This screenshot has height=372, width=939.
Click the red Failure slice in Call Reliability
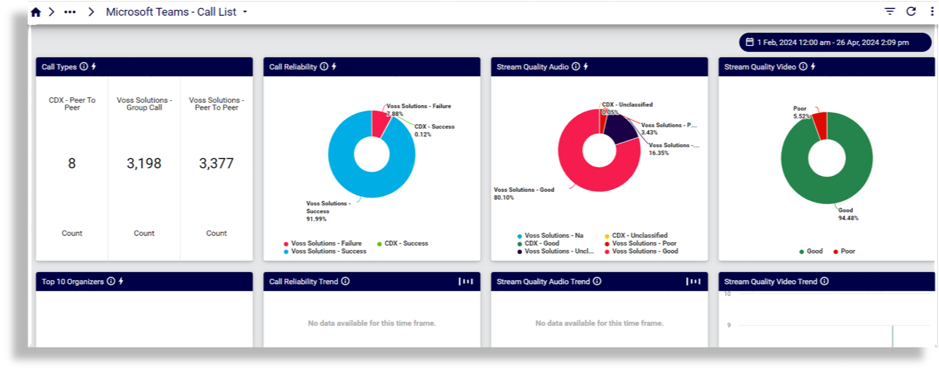(379, 123)
